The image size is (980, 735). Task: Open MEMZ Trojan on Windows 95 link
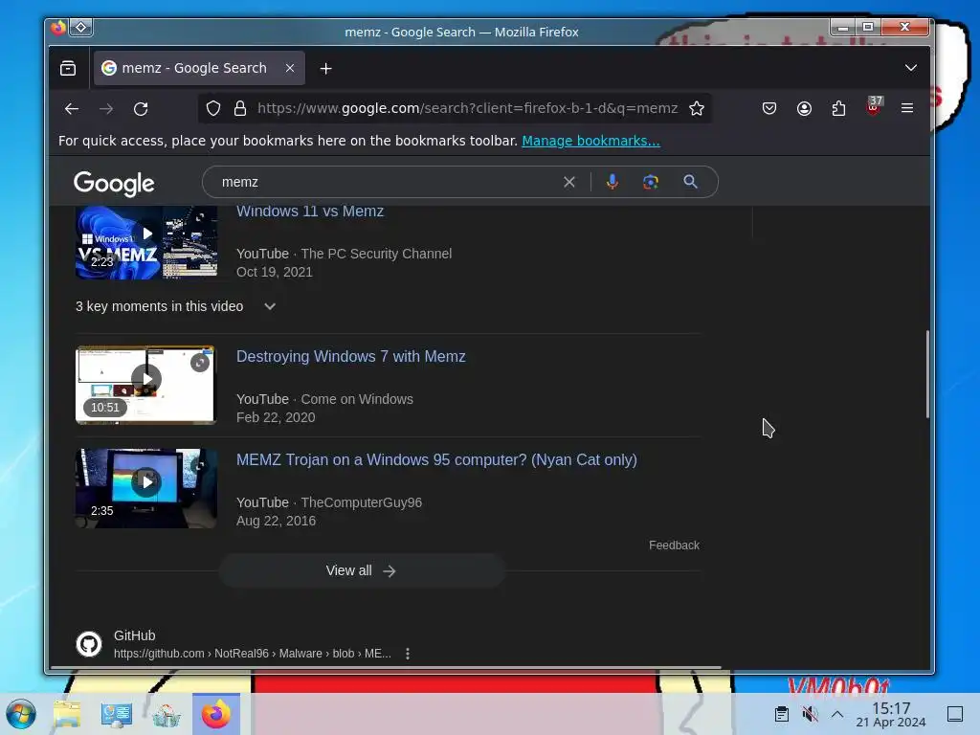tap(436, 460)
